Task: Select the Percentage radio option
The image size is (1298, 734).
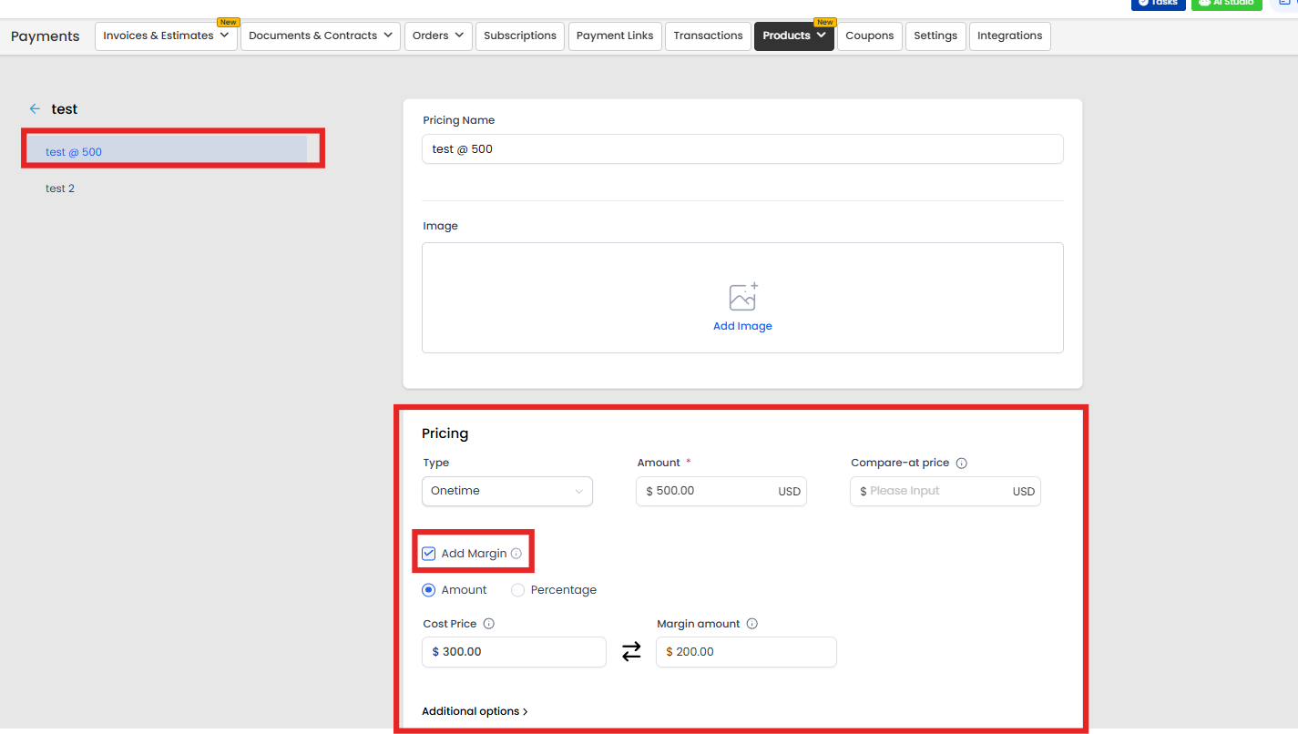Action: 517,590
